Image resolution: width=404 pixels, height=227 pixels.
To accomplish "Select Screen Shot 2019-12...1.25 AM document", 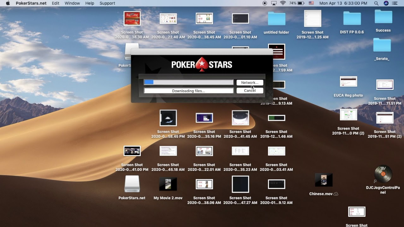I will (312, 18).
